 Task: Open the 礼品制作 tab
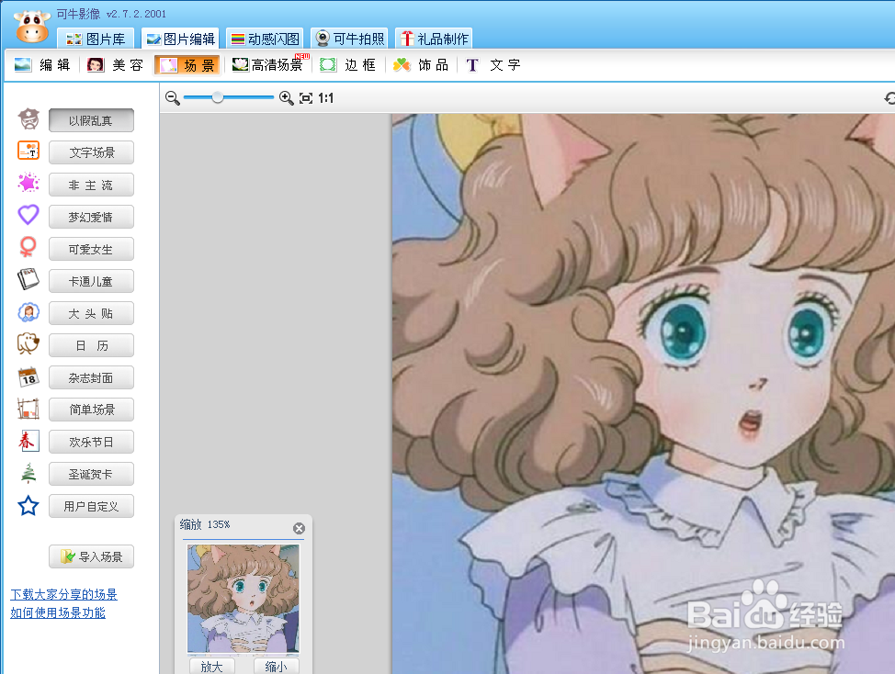[x=434, y=39]
